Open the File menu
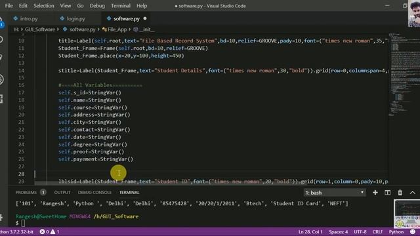 pyautogui.click(x=9, y=6)
